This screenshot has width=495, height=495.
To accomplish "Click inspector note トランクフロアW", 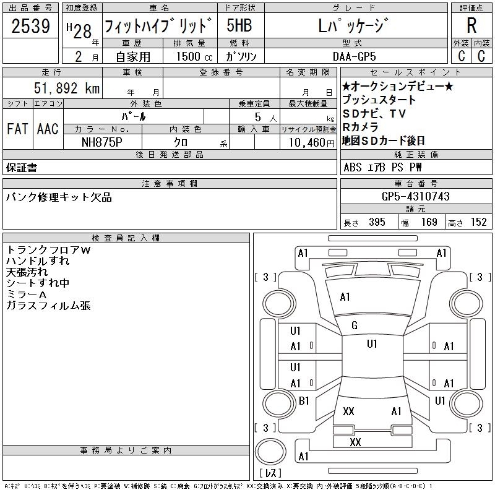I will [48, 250].
